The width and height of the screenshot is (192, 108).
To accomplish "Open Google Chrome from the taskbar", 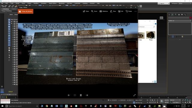I will click(x=47, y=106).
